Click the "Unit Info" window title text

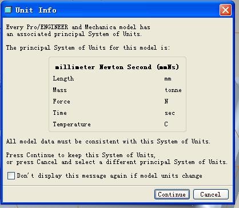point(36,10)
